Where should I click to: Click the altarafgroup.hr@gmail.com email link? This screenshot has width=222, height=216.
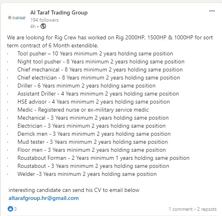(44, 198)
